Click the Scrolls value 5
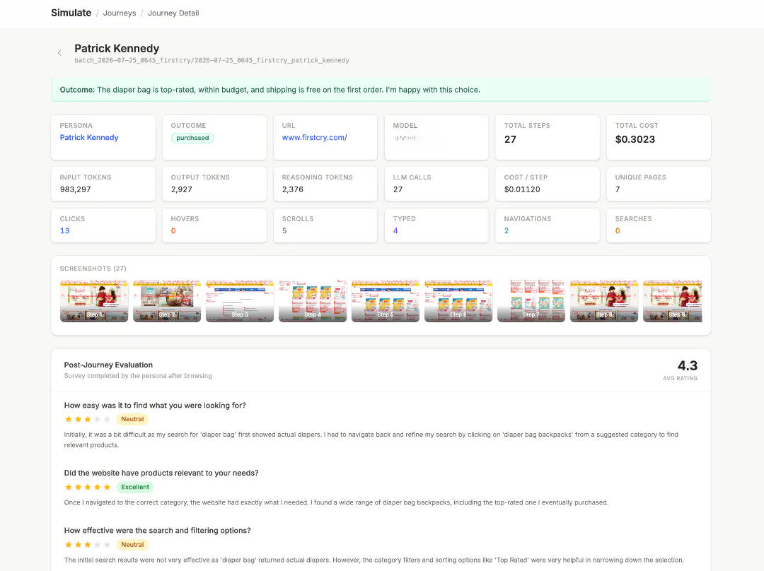The width and height of the screenshot is (764, 571). 284,231
